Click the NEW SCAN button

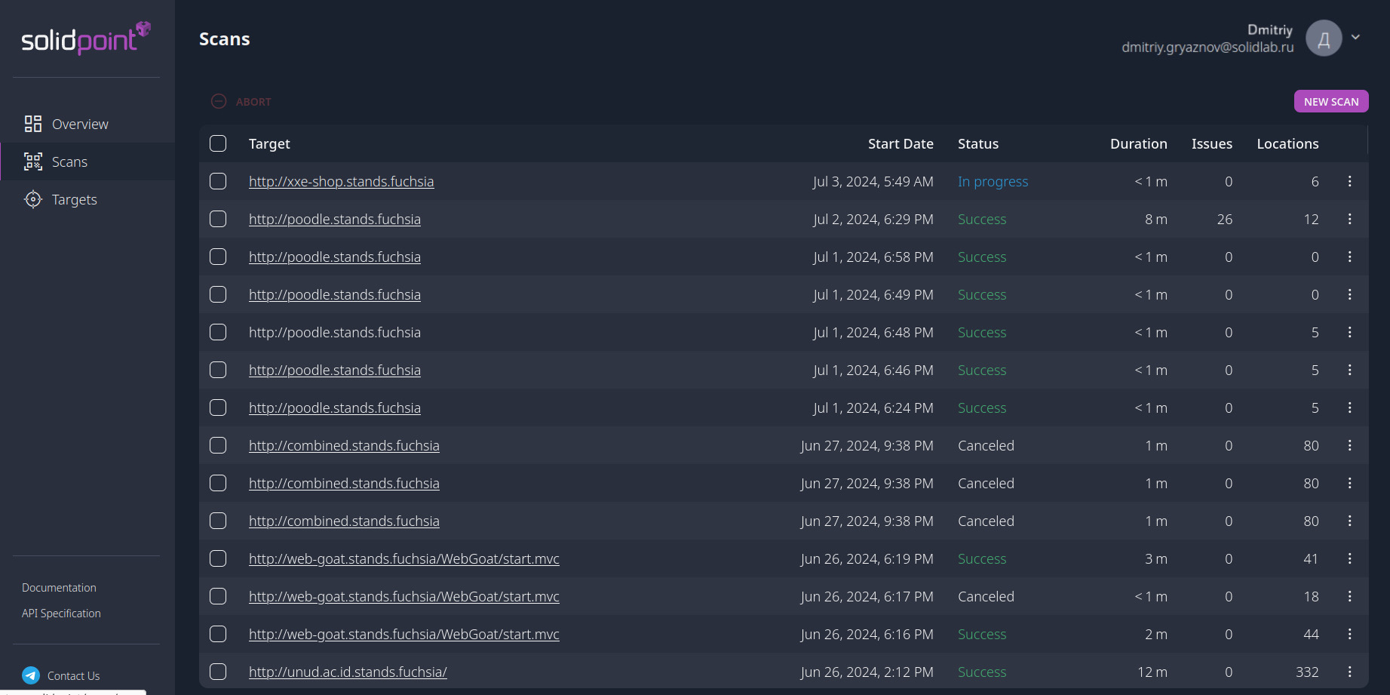click(x=1330, y=100)
